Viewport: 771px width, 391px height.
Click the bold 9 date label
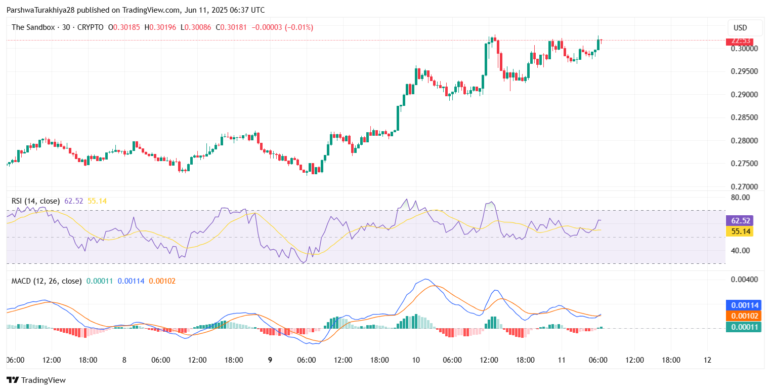(x=270, y=360)
